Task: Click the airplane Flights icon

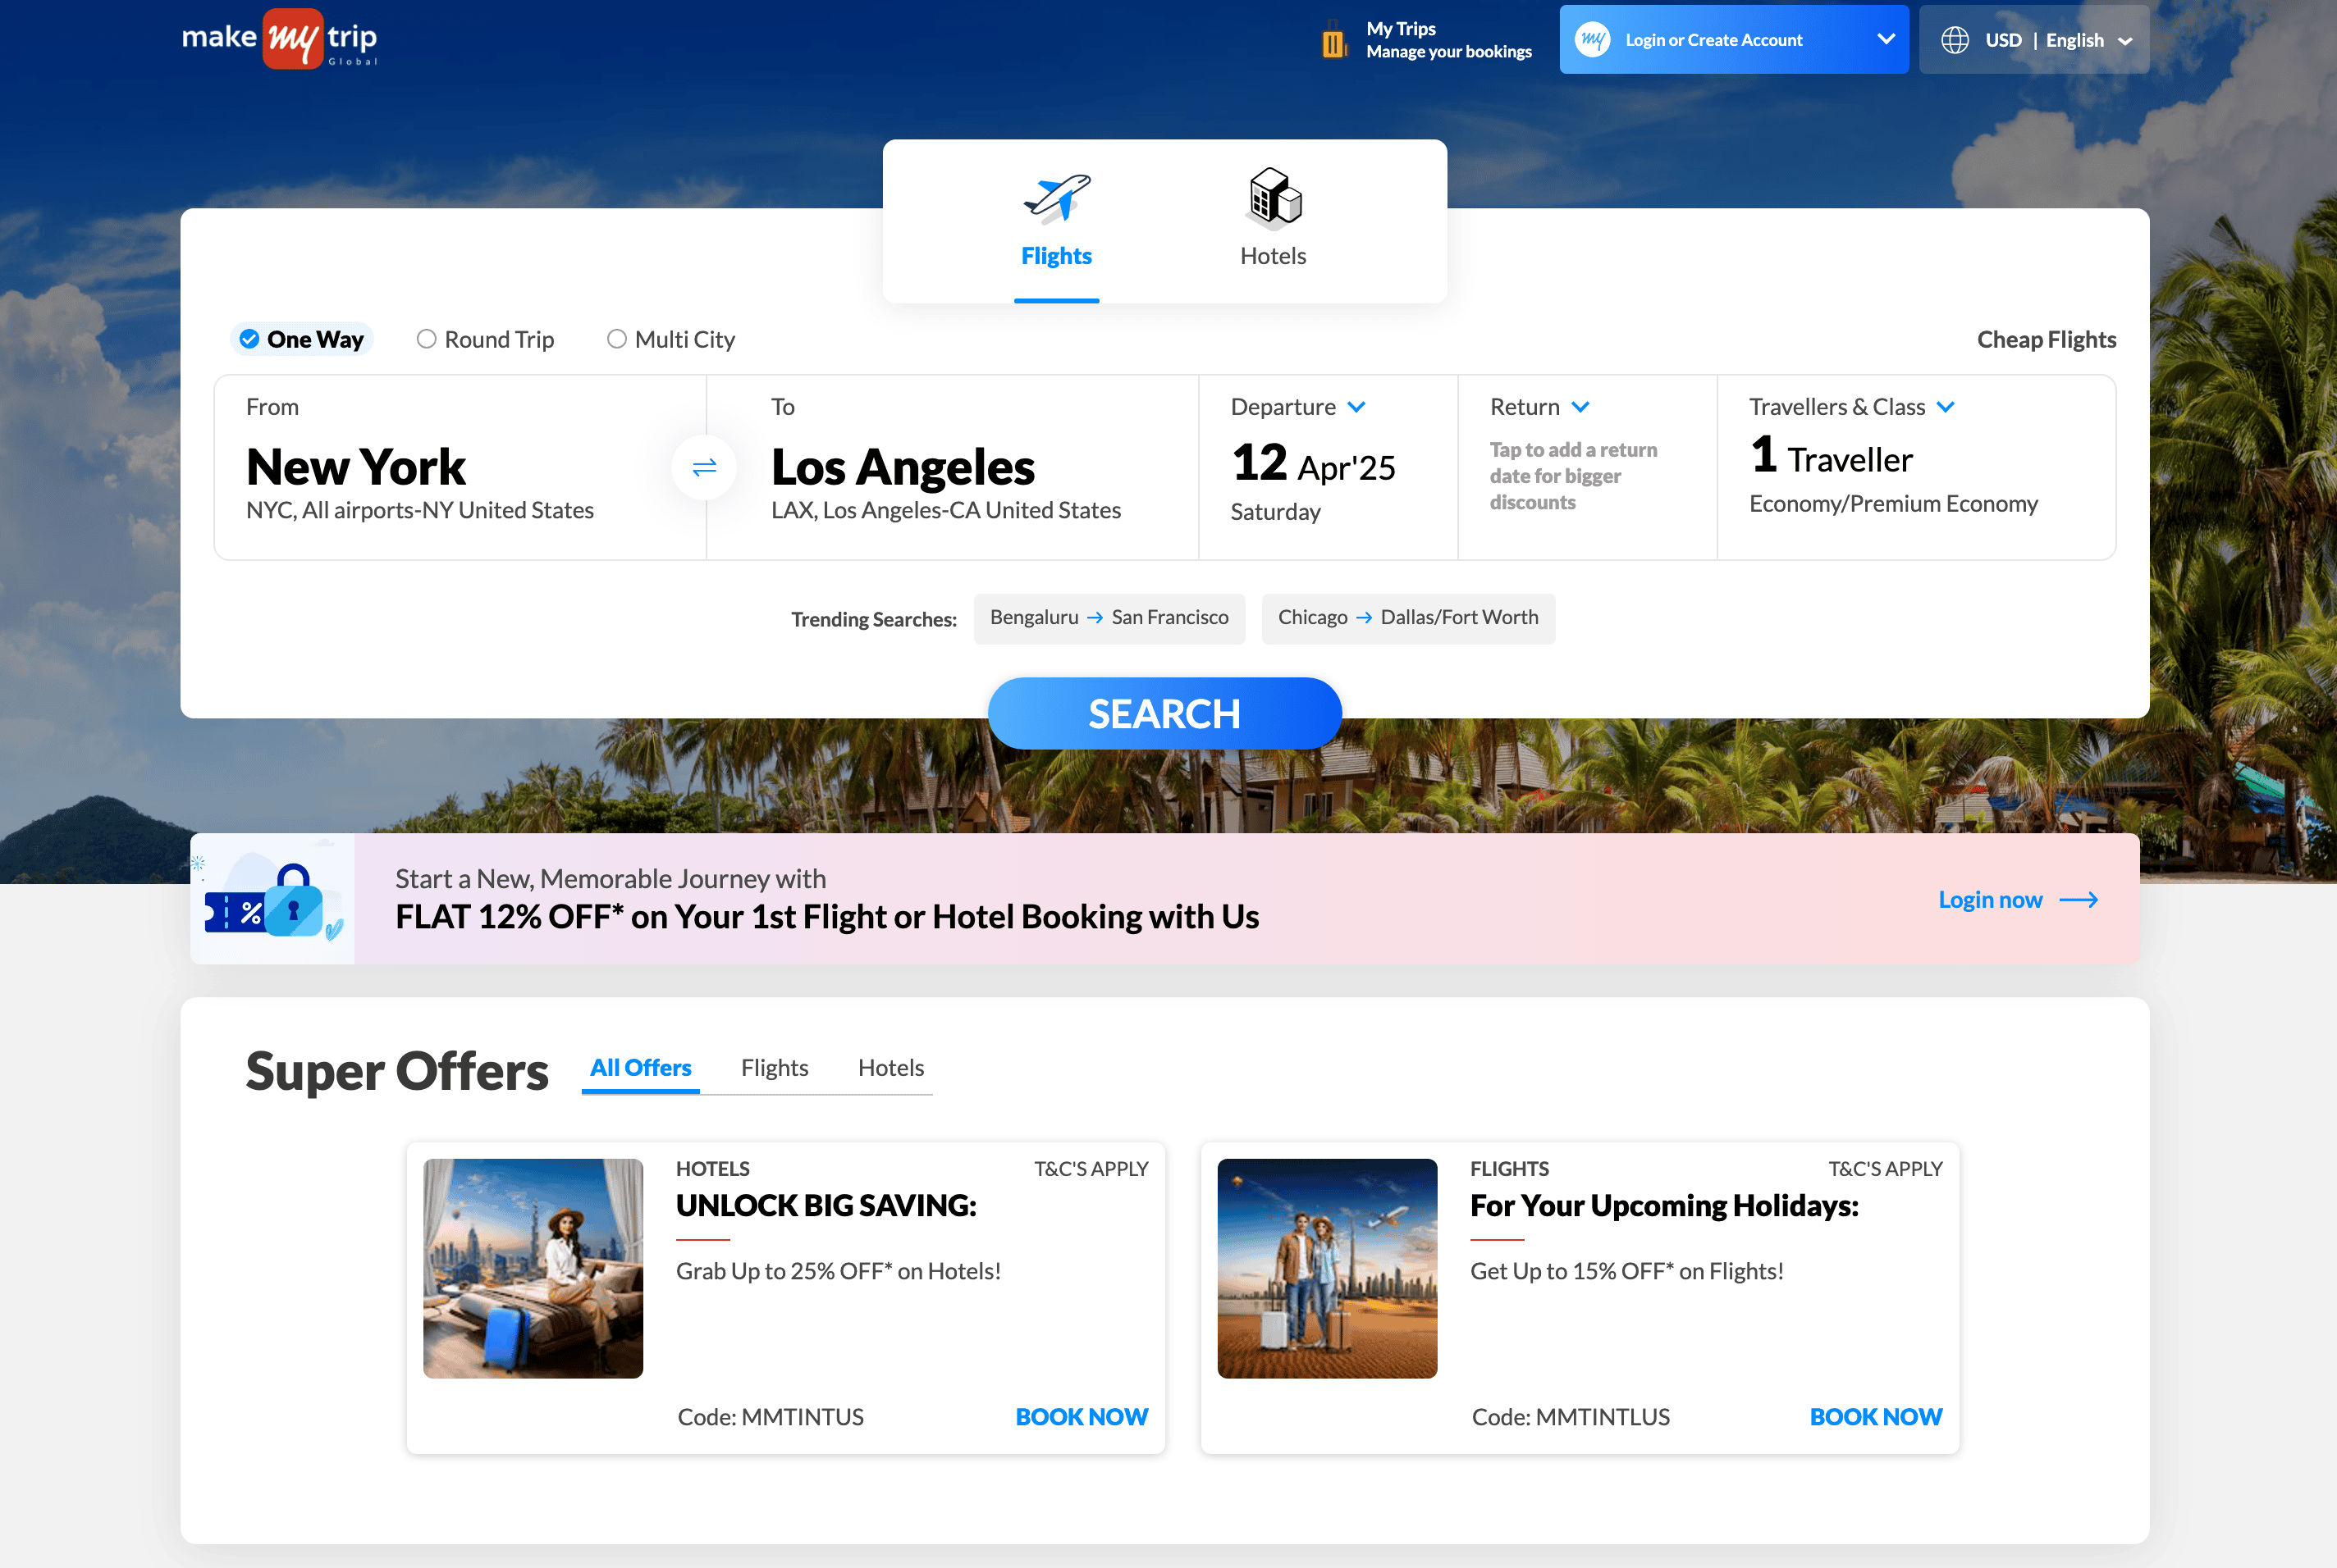Action: click(x=1056, y=196)
